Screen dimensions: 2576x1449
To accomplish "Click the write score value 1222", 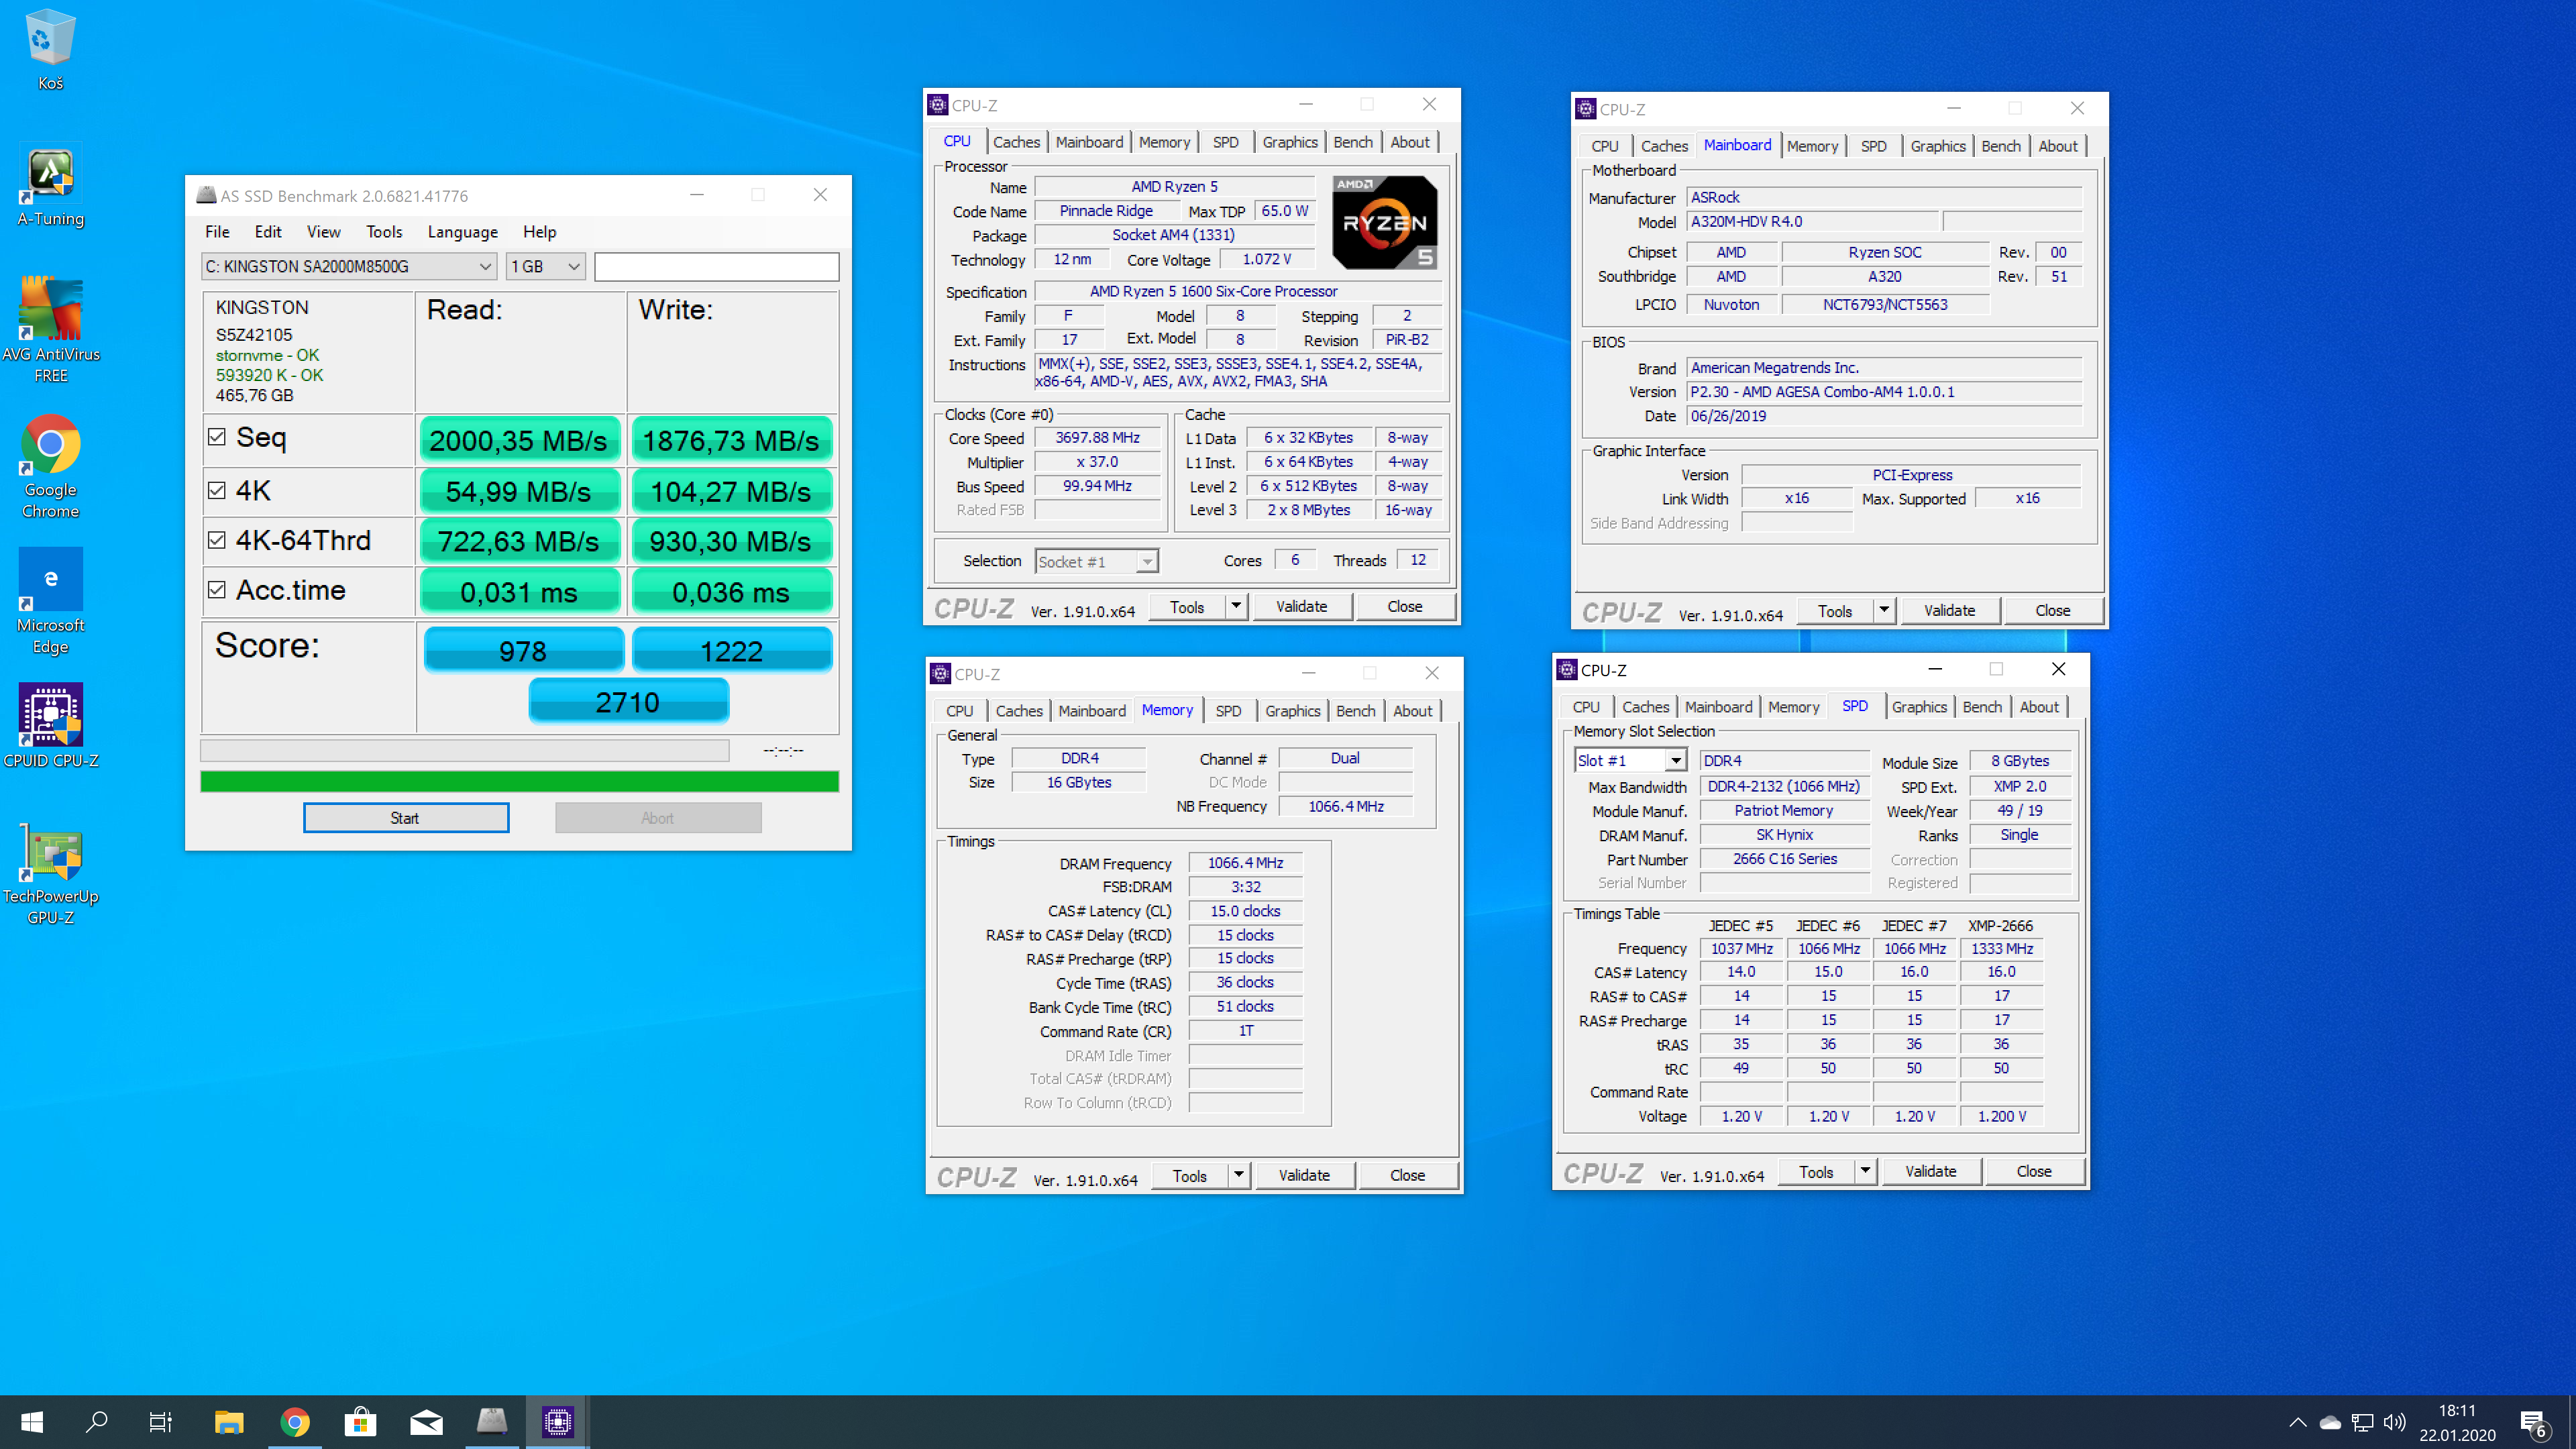I will pos(732,651).
